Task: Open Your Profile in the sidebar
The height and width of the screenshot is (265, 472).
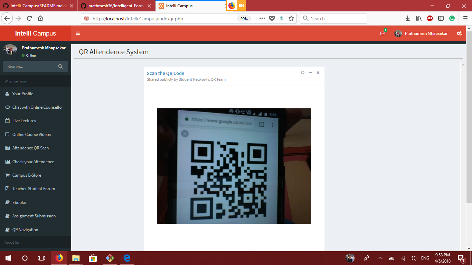Action: pyautogui.click(x=36, y=94)
